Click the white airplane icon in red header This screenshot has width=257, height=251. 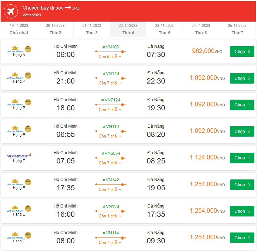pos(11,11)
